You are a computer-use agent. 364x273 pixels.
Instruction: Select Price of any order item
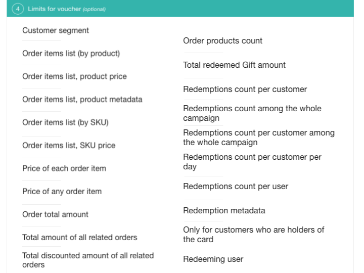point(62,191)
